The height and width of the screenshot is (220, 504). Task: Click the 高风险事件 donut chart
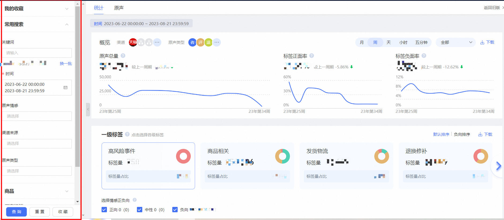(x=183, y=156)
